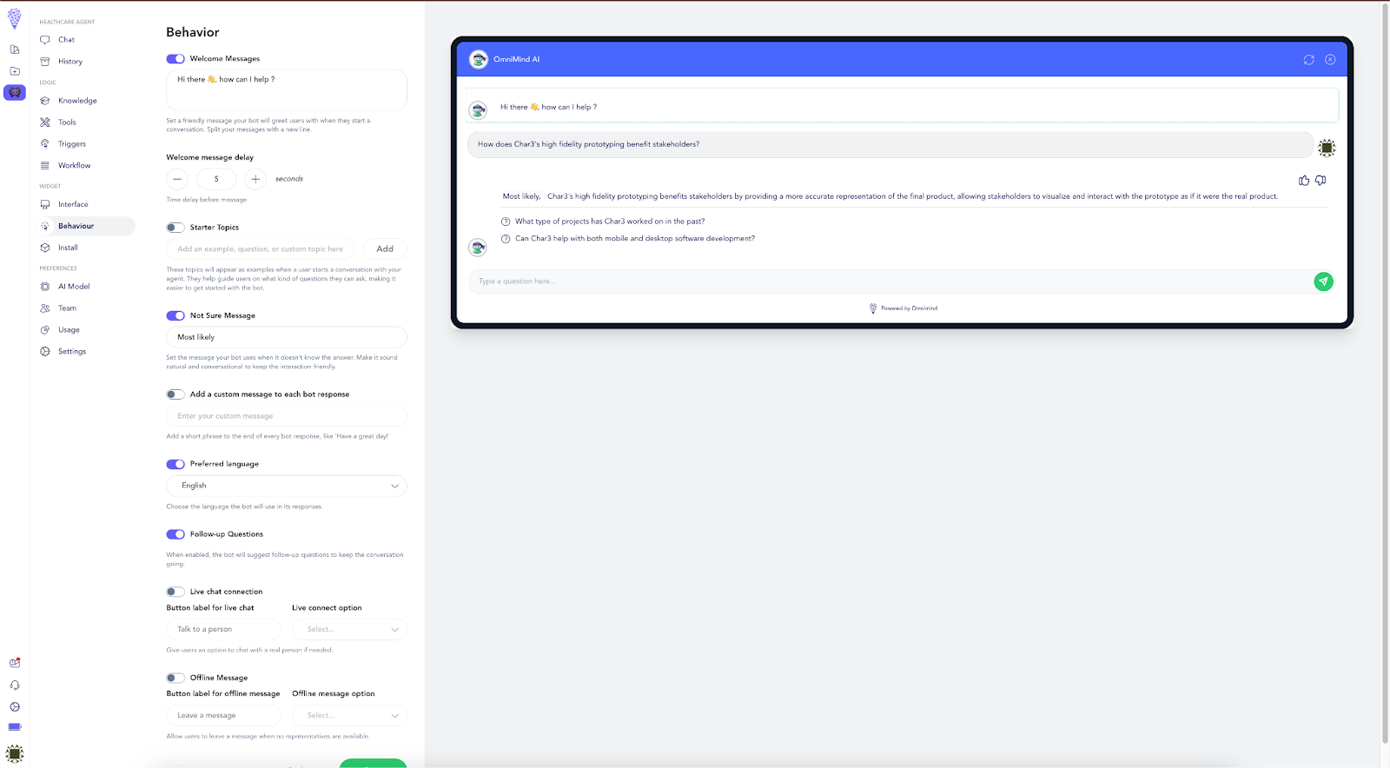Click the thumbs up icon on response
Screen dimensions: 1390x768
click(x=1304, y=181)
